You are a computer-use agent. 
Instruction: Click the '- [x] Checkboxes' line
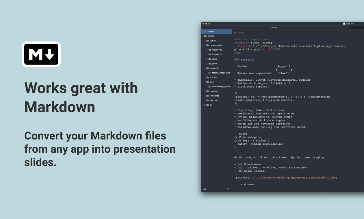coord(248,164)
